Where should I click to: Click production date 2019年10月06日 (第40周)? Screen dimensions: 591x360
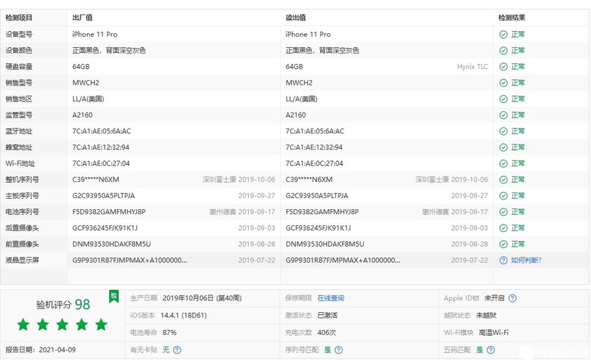pyautogui.click(x=202, y=298)
